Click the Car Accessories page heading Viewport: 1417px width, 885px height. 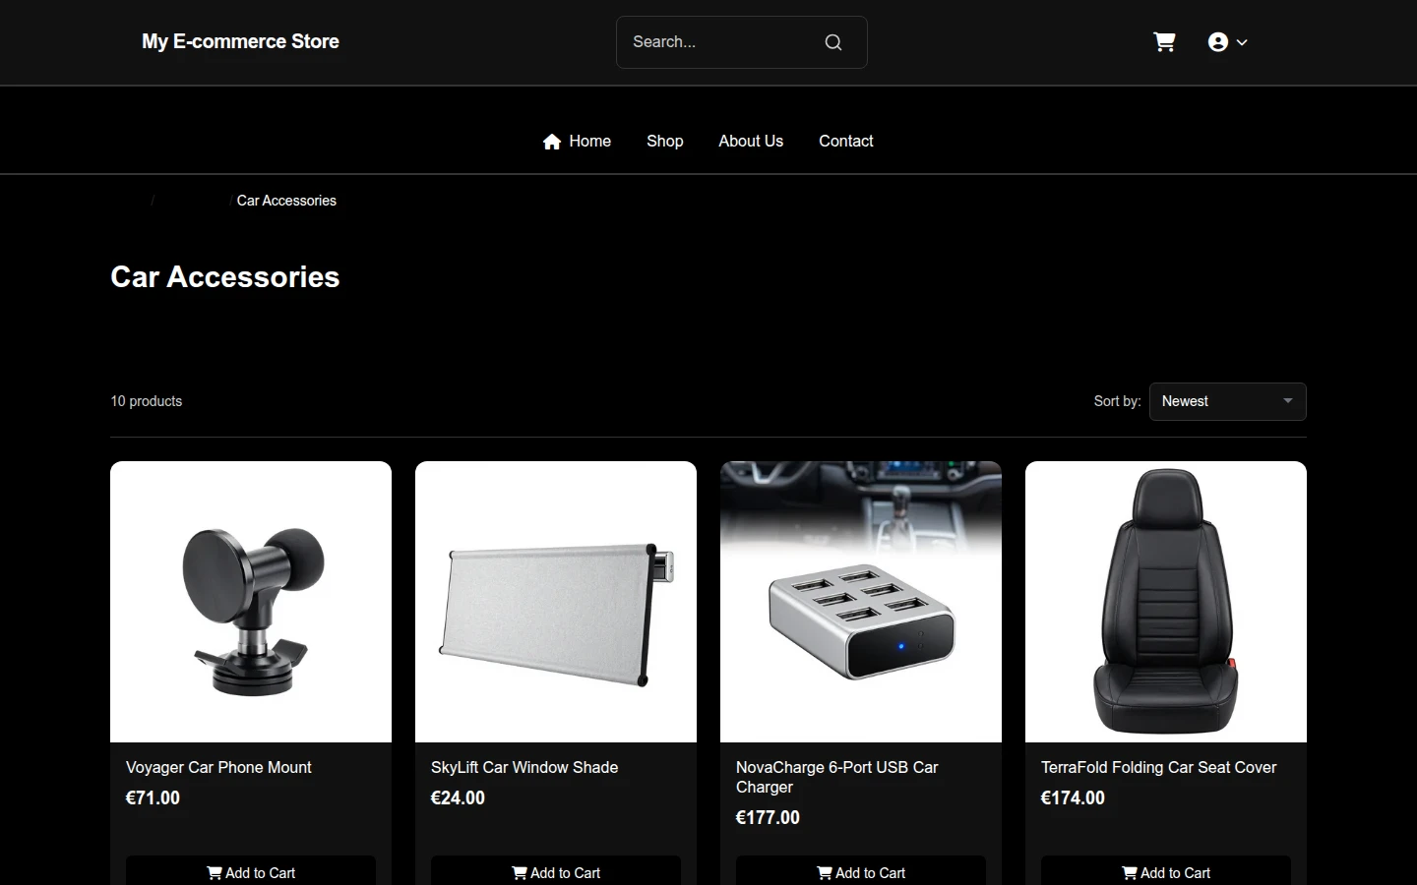coord(224,277)
